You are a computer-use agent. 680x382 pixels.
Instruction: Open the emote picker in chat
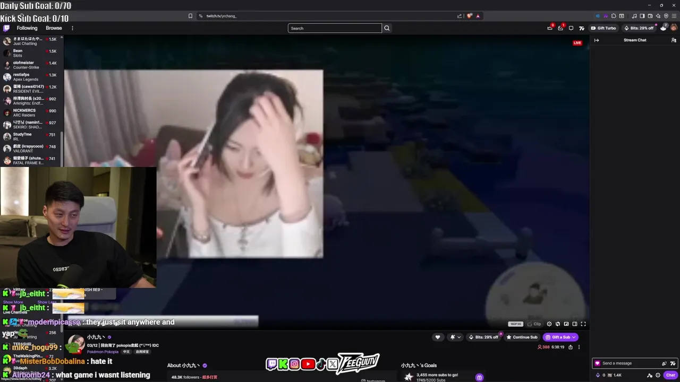click(x=673, y=363)
